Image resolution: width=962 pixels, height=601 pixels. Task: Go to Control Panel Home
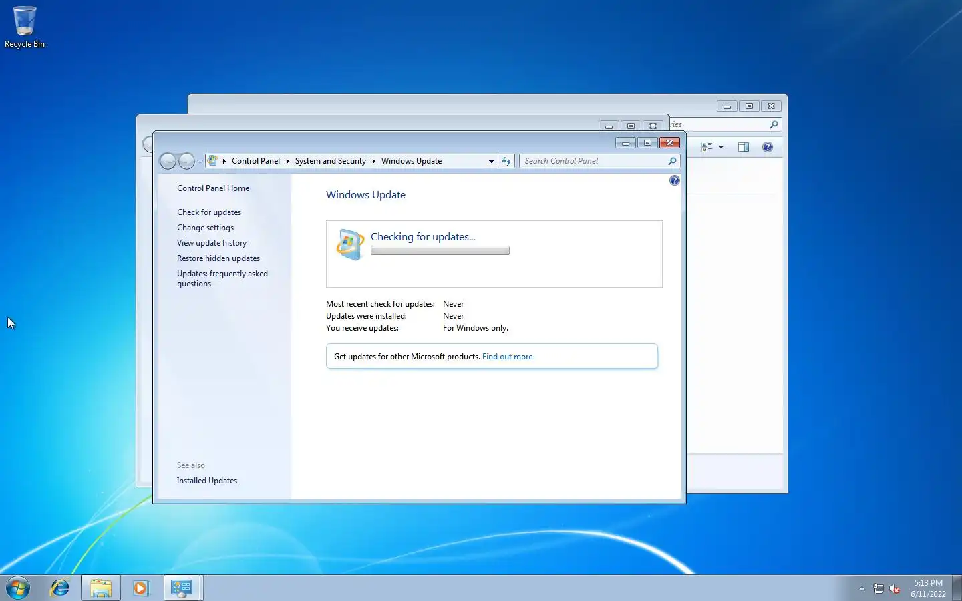point(213,188)
